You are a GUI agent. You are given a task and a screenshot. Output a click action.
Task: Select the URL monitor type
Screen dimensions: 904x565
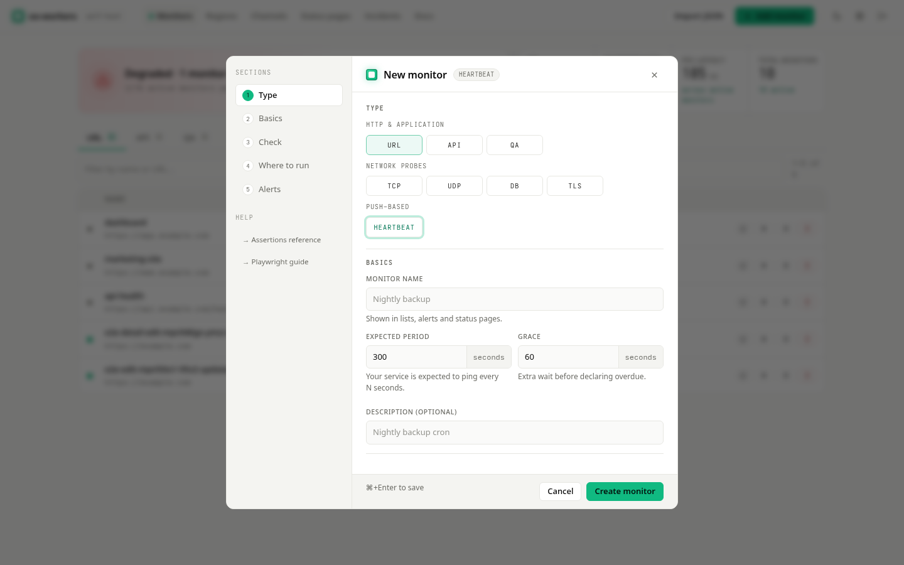(x=394, y=145)
